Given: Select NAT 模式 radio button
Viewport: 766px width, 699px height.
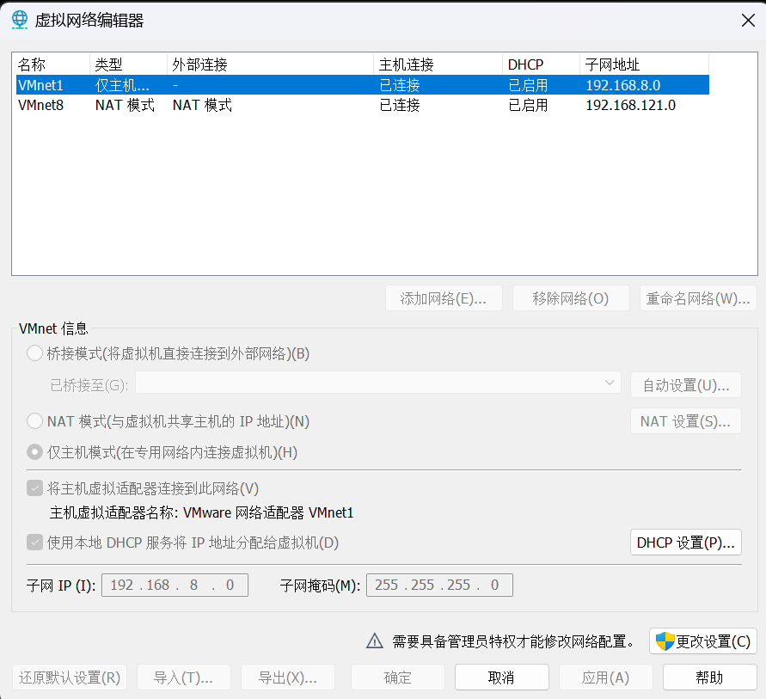Looking at the screenshot, I should pyautogui.click(x=34, y=421).
